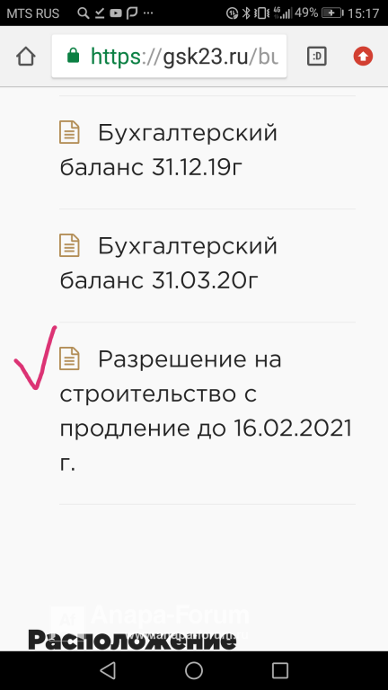388x690 pixels.
Task: Open the tab switcher button
Action: coord(317,57)
